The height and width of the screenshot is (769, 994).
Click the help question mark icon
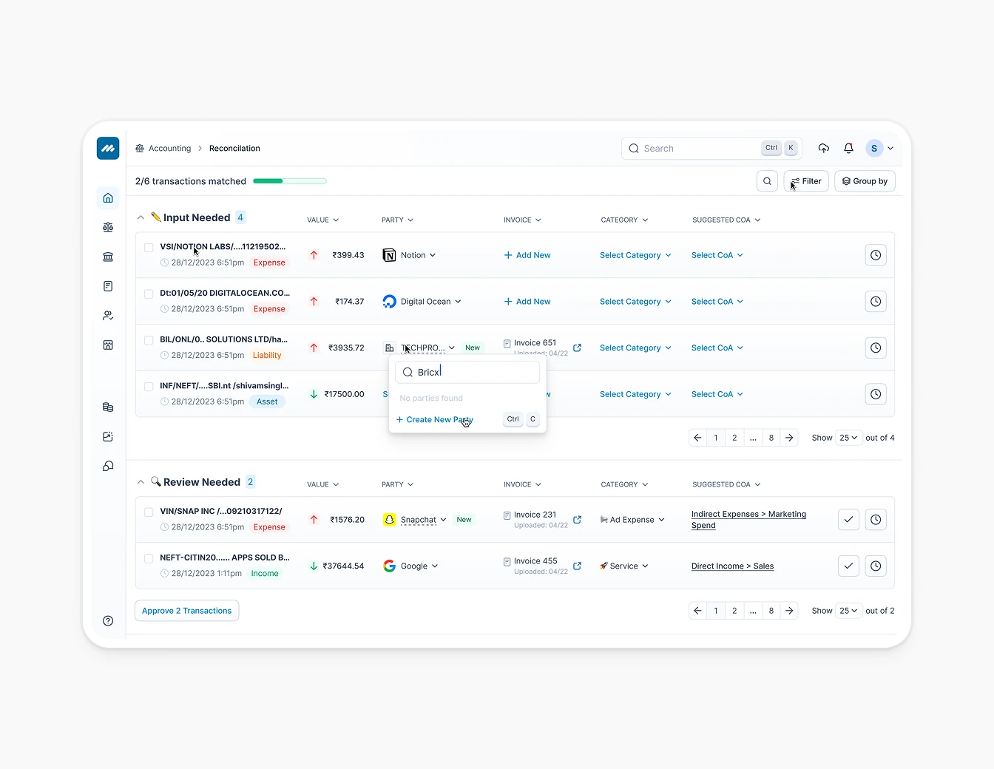pyautogui.click(x=108, y=621)
